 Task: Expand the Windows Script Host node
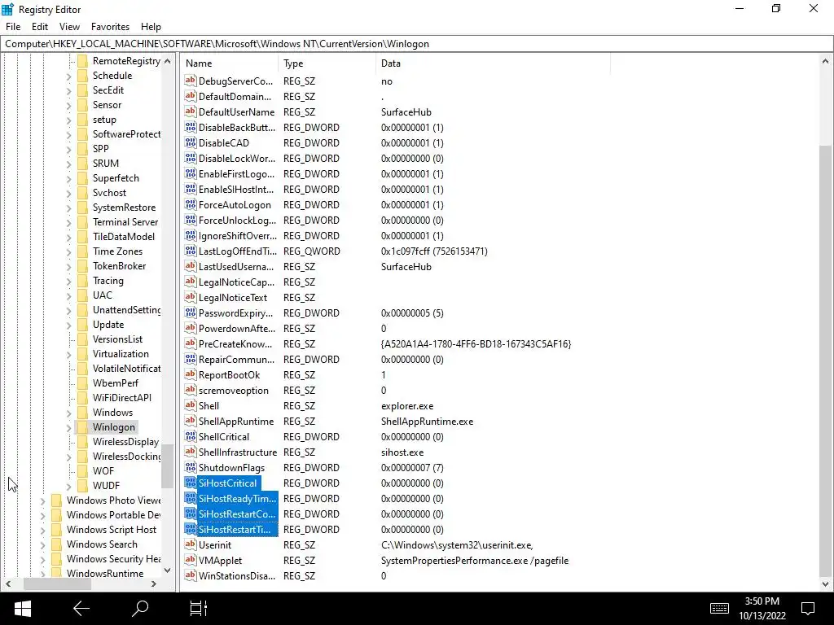[42, 530]
